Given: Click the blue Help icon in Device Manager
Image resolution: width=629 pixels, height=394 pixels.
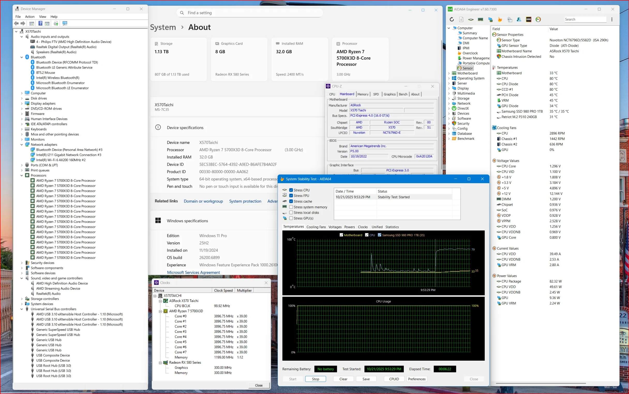Looking at the screenshot, I should [40, 24].
